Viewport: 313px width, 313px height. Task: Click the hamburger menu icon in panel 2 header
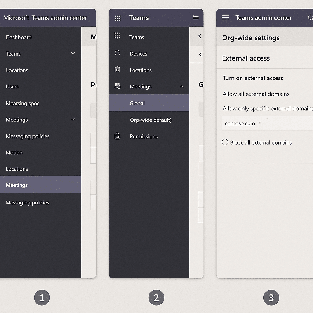196,18
